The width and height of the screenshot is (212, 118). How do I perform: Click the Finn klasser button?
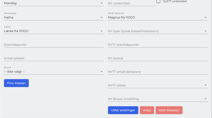pos(16,83)
